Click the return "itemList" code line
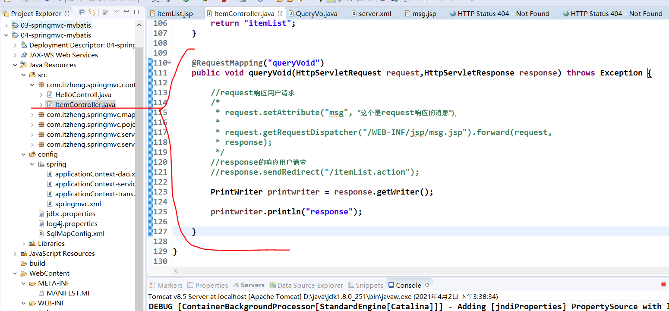Image resolution: width=669 pixels, height=311 pixels. point(253,23)
